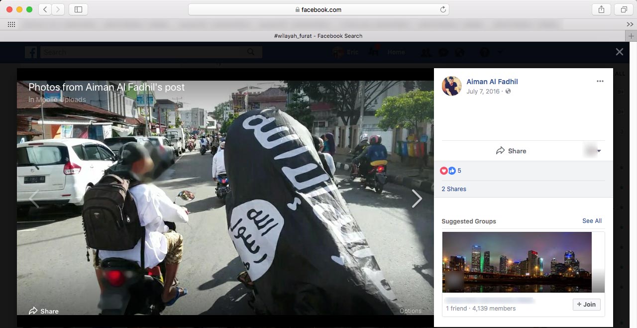Click Share in the right post panel
This screenshot has width=637, height=328.
click(511, 151)
